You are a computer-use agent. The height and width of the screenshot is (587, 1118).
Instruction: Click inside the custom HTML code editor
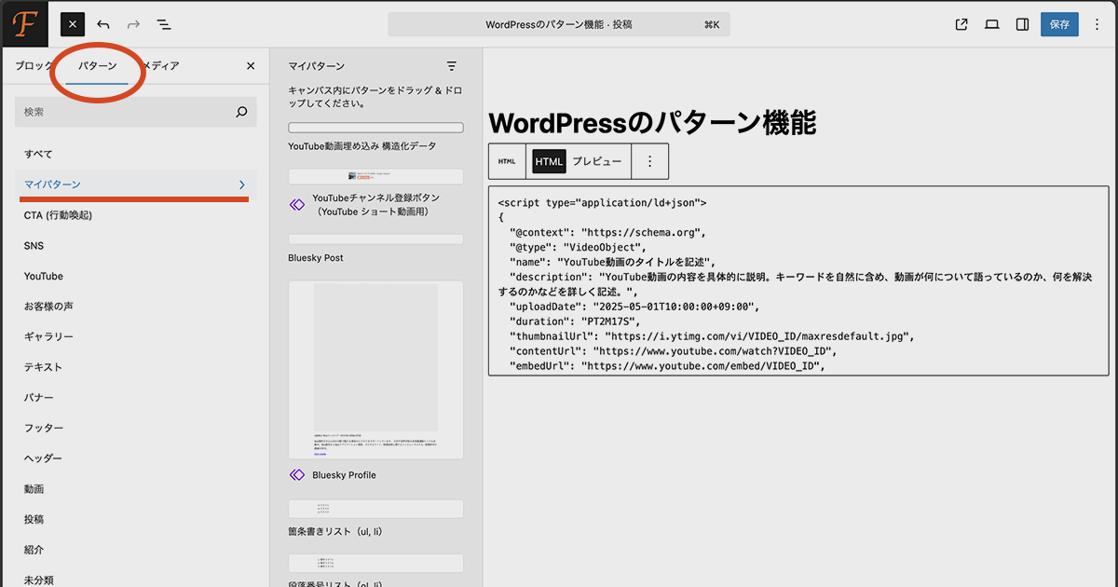[799, 281]
